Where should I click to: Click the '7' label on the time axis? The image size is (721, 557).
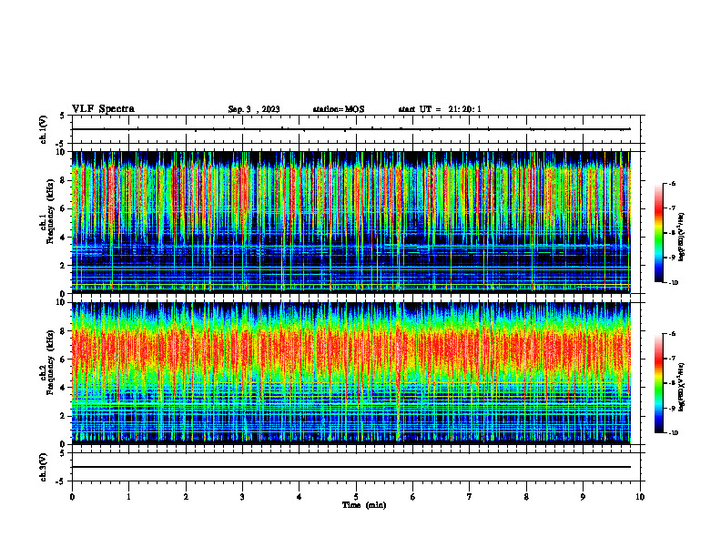click(x=470, y=497)
